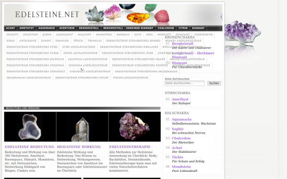
Task: Open the Labradorit menu item
Action: pyautogui.click(x=65, y=34)
